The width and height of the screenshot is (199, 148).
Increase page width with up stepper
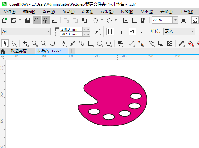(x=88, y=29)
